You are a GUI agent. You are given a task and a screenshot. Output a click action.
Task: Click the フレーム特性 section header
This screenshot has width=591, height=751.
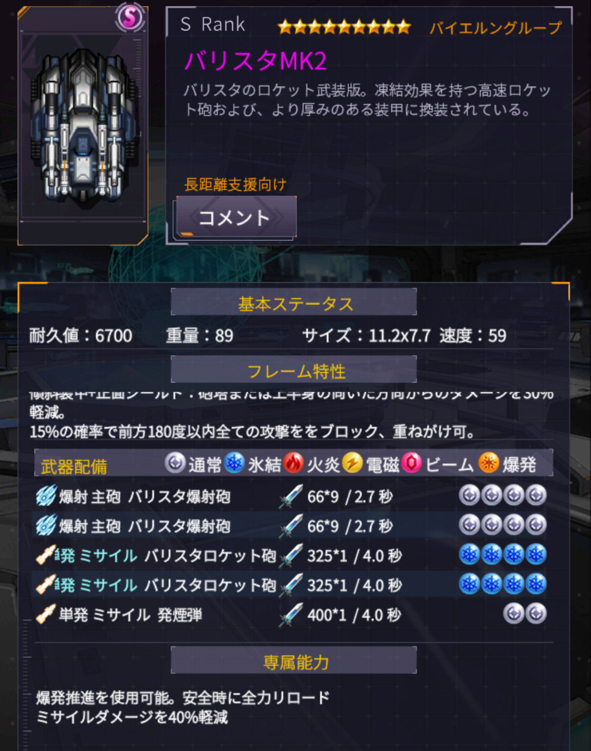coord(294,370)
